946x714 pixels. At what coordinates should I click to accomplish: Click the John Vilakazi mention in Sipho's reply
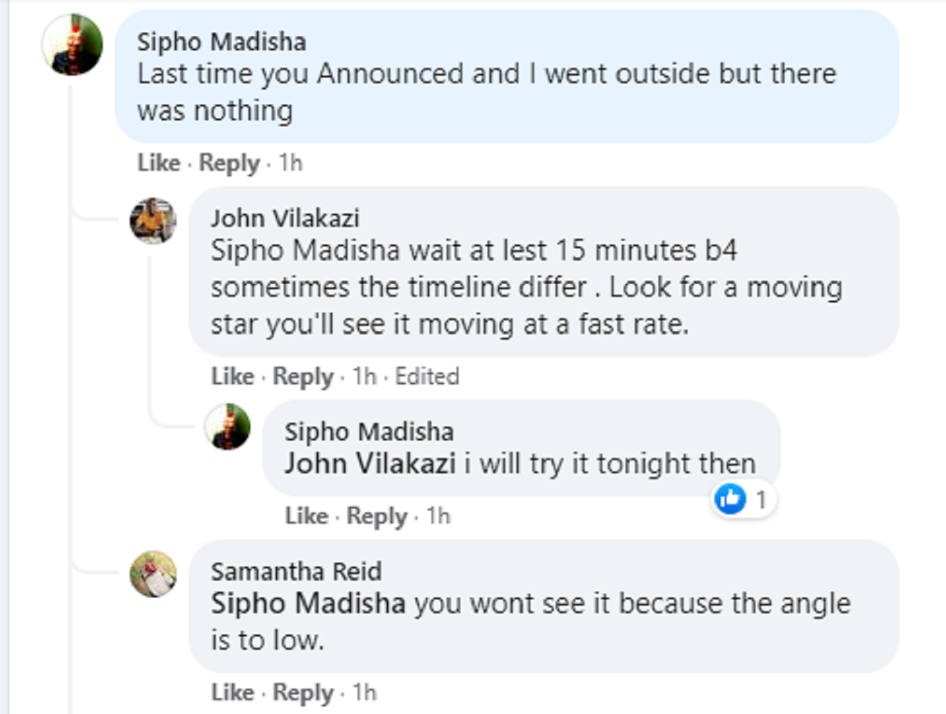pyautogui.click(x=370, y=464)
